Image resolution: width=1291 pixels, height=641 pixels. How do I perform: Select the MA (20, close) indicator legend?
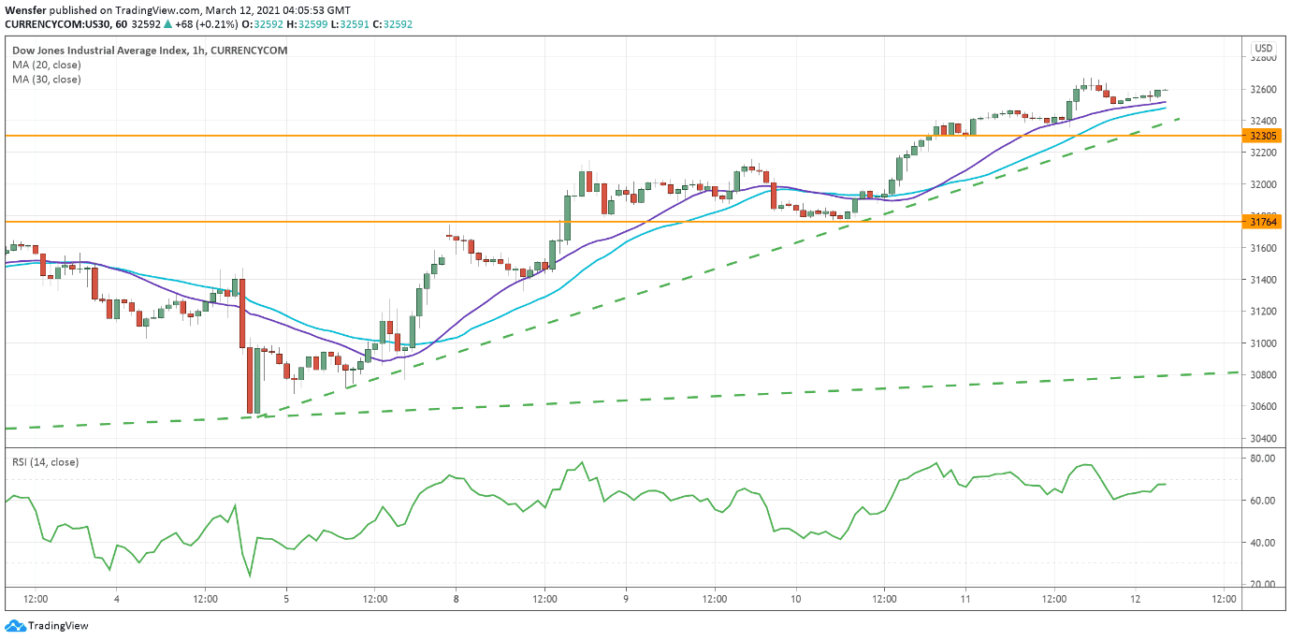[x=47, y=65]
